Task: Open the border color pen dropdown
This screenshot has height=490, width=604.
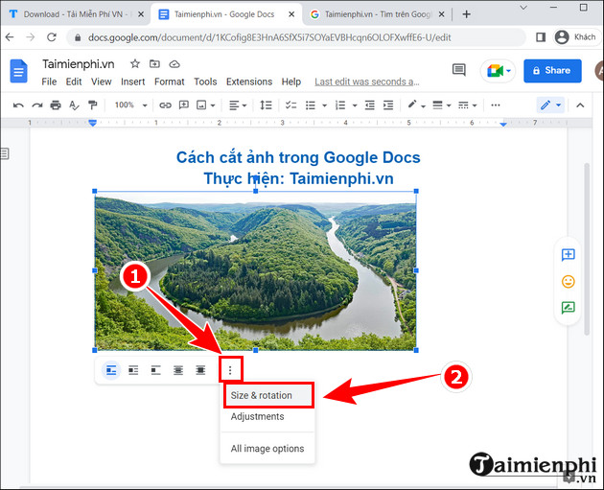Action: pyautogui.click(x=417, y=105)
